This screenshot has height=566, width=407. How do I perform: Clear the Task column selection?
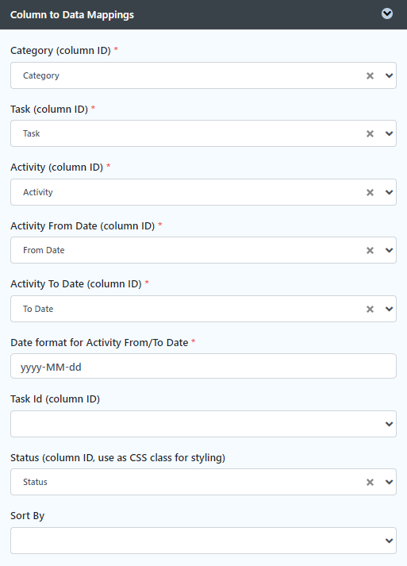(x=370, y=134)
